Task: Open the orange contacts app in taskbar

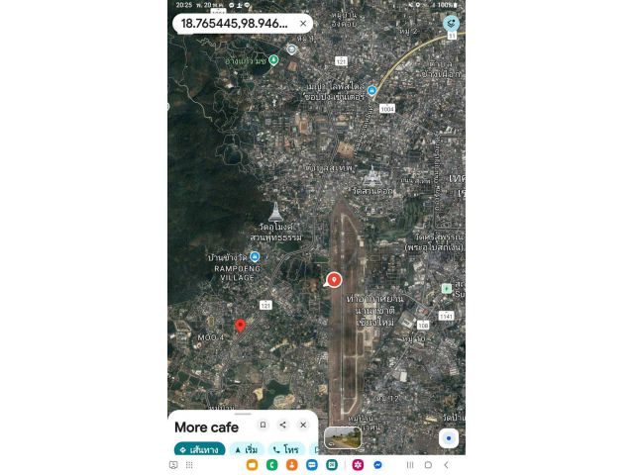Action: coord(291,465)
